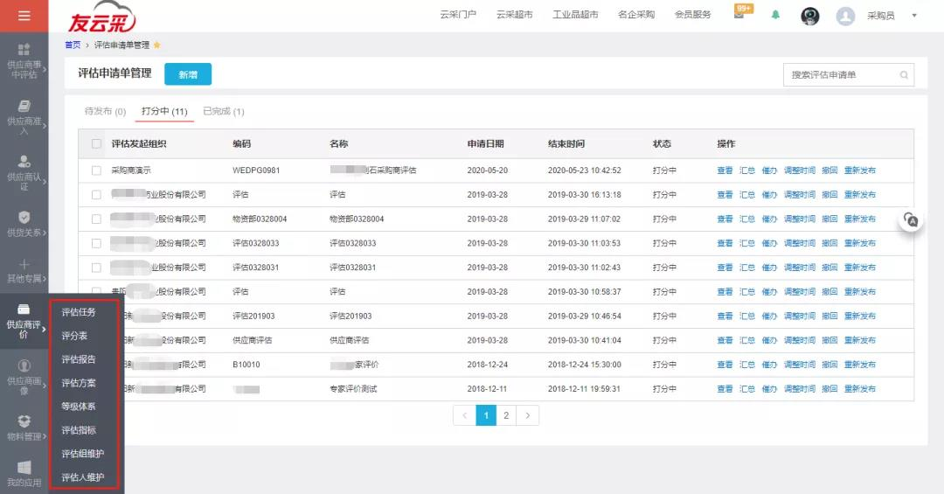Click the hamburger menu icon
This screenshot has height=494, width=944.
tap(24, 16)
